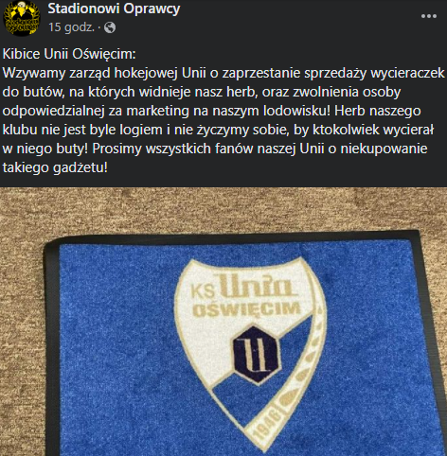The height and width of the screenshot is (456, 447).
Task: Click the post line ending with "wycieraczek"
Action: pos(223,73)
